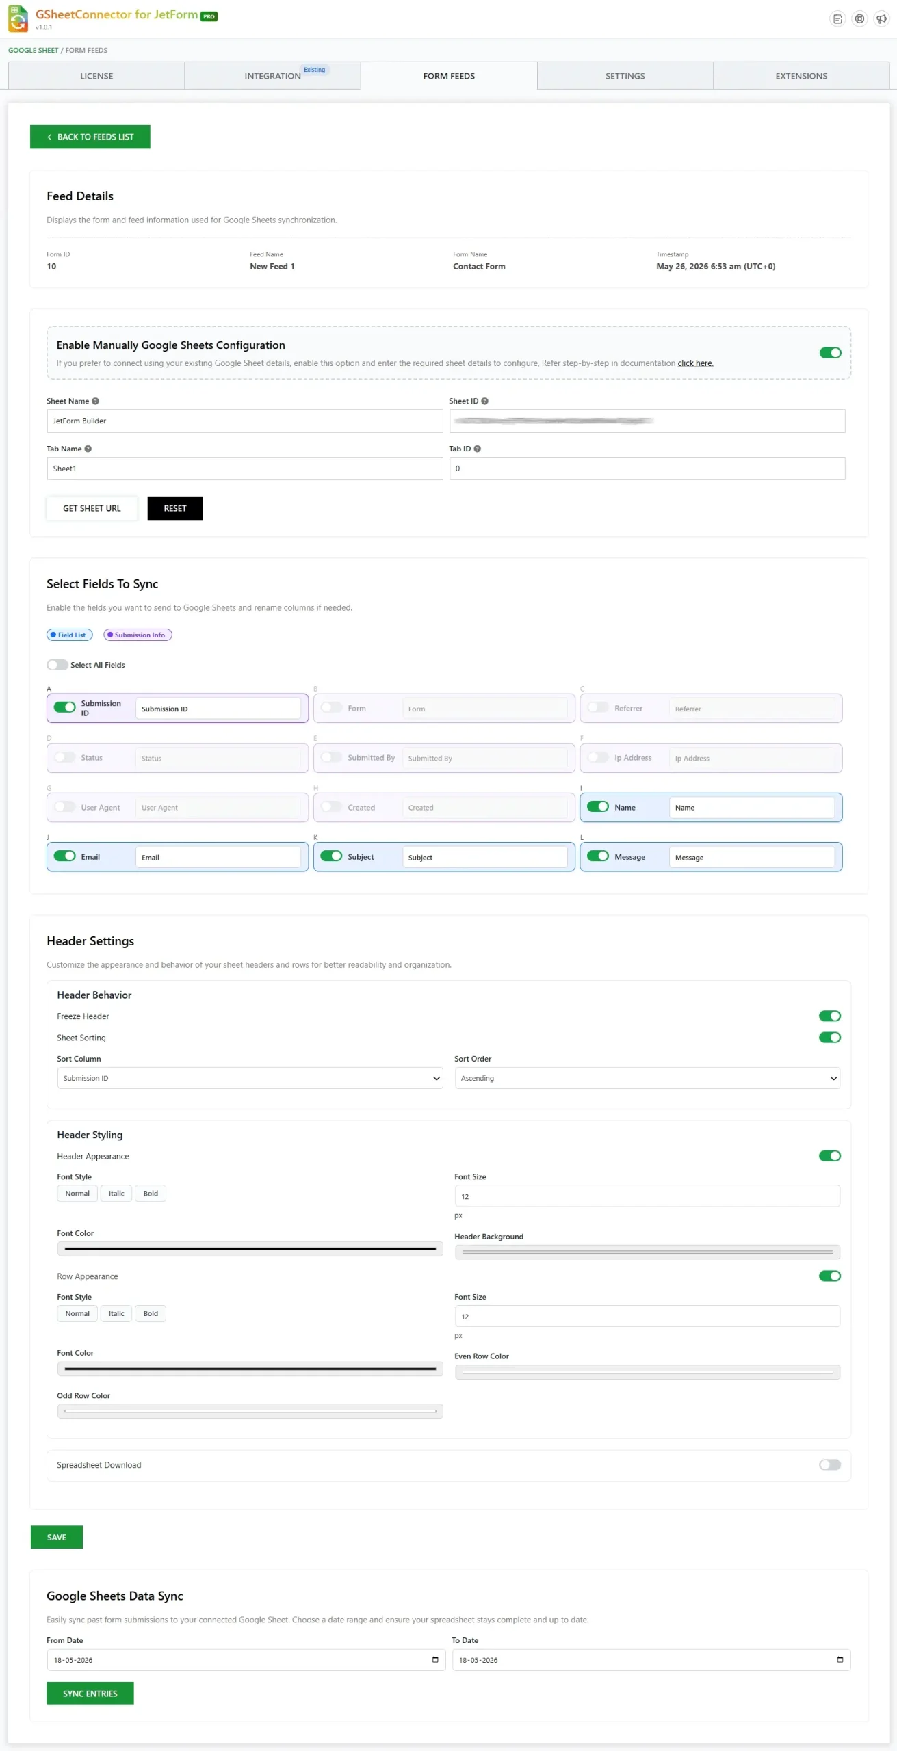Click the GSheetConnector logo icon
This screenshot has width=897, height=1751.
18,18
